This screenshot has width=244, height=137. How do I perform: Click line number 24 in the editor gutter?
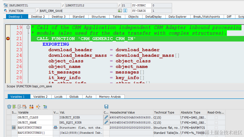click(19, 55)
